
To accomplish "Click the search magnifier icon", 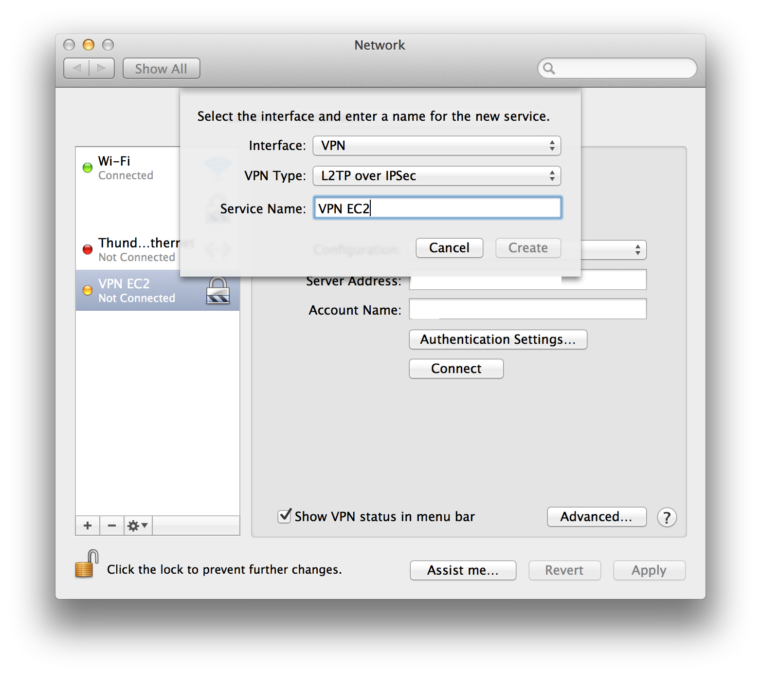I will [549, 68].
